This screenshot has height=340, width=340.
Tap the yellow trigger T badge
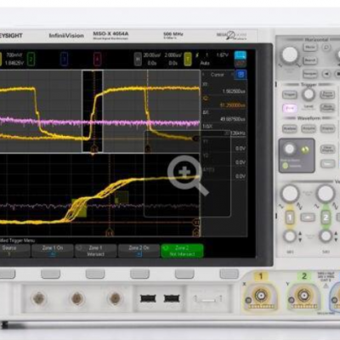pos(188,59)
